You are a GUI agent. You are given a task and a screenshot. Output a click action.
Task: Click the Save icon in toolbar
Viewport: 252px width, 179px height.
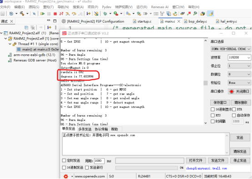(x=3, y=14)
